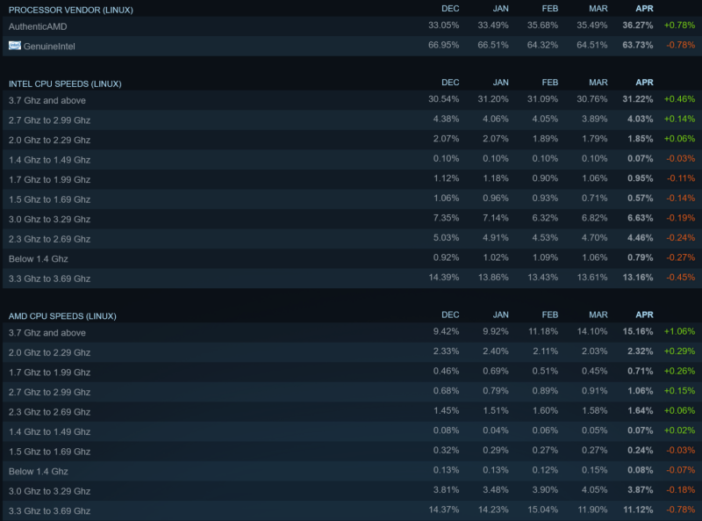702x521 pixels.
Task: Select the AuthenticAMD vendor row
Action: coord(352,26)
